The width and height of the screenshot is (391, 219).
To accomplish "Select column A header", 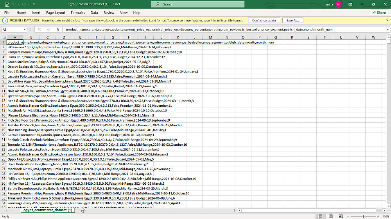I will [x=15, y=37].
